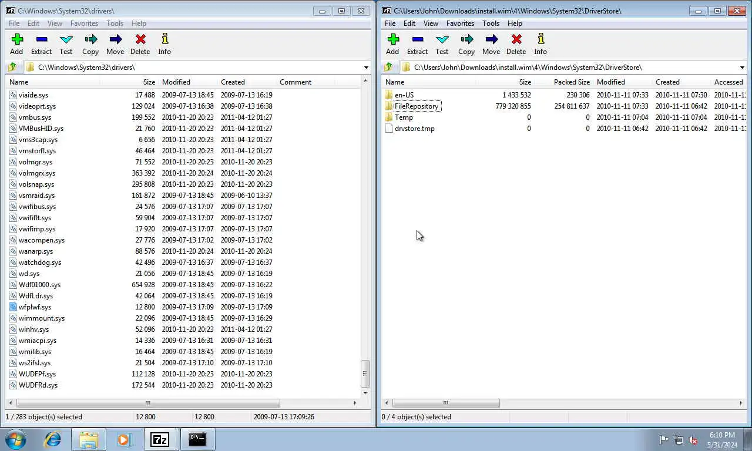This screenshot has height=451, width=752.
Task: Click Info icon in DriverStore window
Action: pos(540,39)
